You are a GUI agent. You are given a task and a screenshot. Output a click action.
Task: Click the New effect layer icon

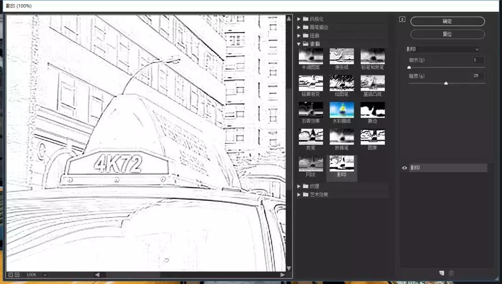pos(442,273)
